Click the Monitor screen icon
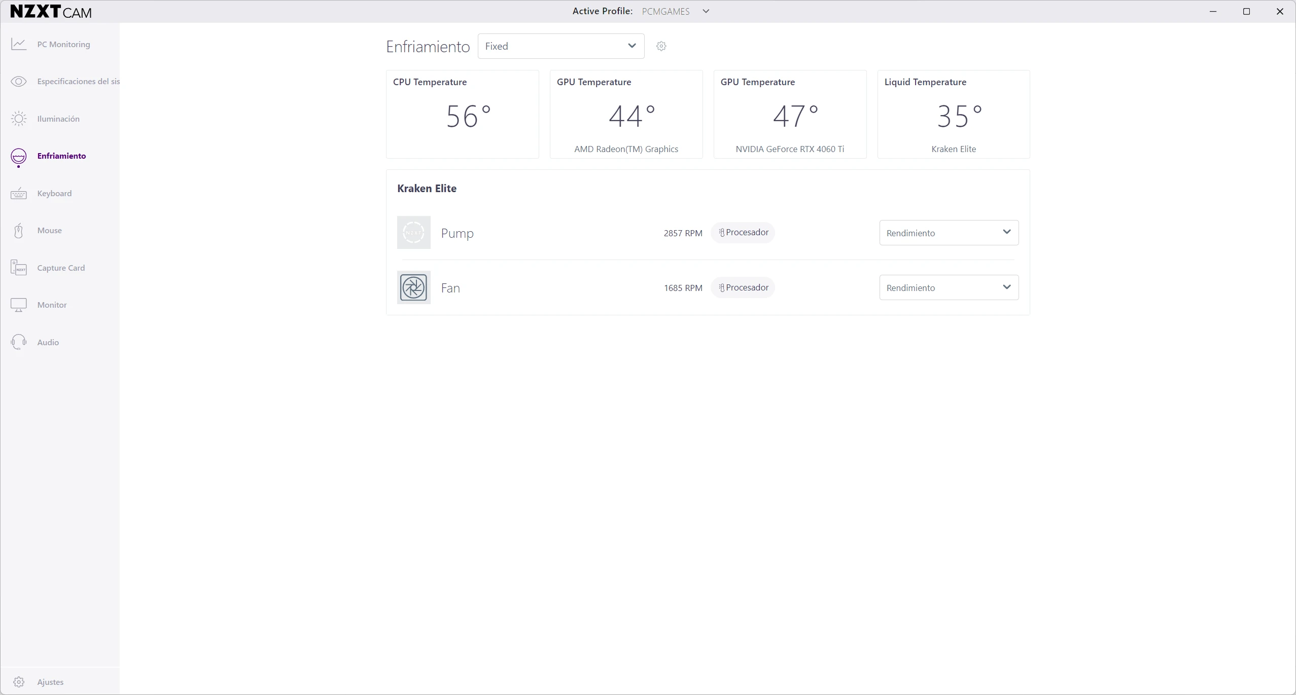 coord(19,305)
